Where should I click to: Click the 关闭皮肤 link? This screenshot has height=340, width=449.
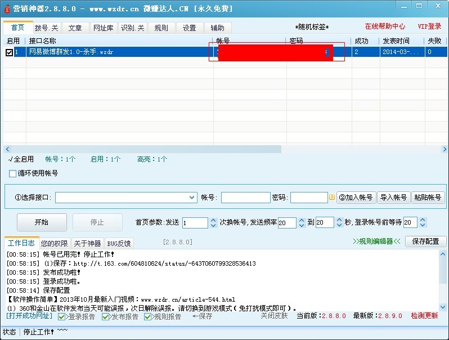(275, 316)
